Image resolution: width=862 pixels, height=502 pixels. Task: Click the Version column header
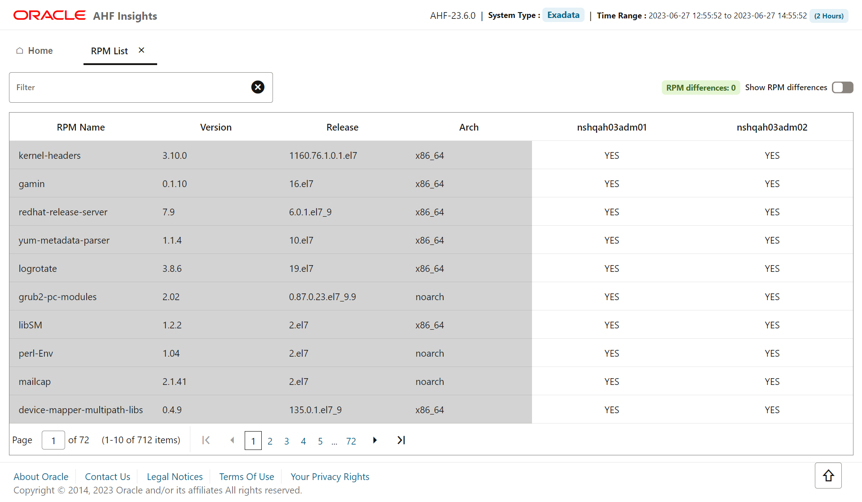(x=216, y=127)
